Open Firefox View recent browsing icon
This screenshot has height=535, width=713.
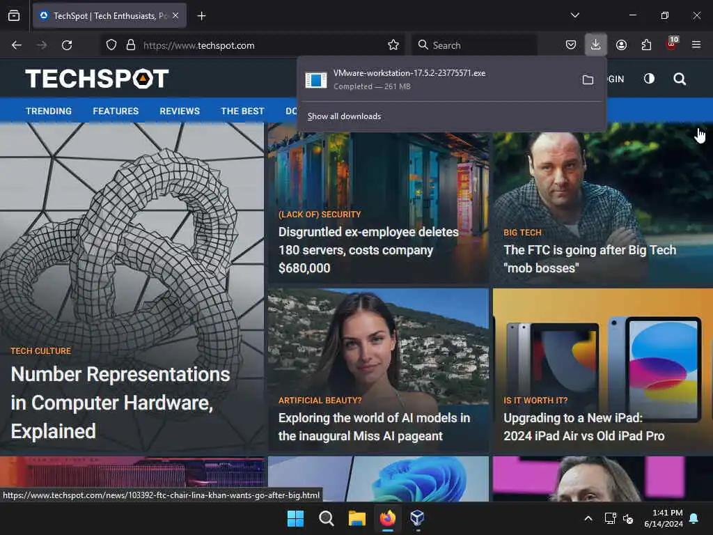[x=14, y=16]
